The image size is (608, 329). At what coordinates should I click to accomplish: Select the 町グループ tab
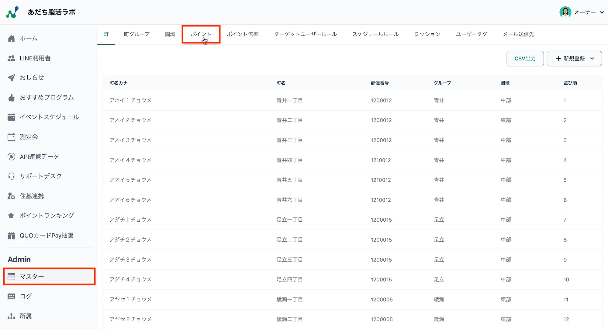coord(136,34)
